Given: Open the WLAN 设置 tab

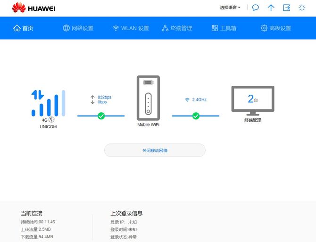Looking at the screenshot, I should pos(131,28).
